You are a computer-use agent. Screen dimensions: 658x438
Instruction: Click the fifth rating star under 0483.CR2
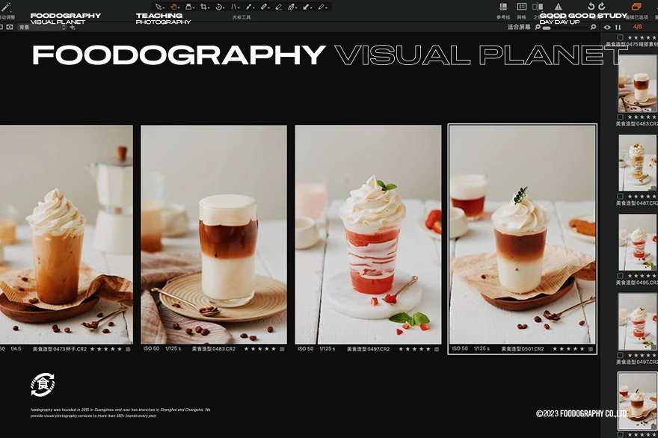[274, 349]
